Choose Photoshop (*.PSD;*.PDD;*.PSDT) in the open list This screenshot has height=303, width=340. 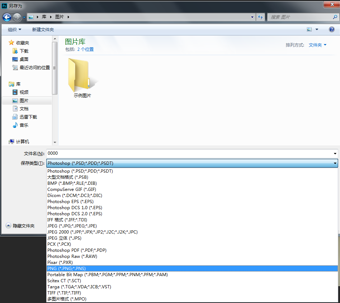pos(192,171)
